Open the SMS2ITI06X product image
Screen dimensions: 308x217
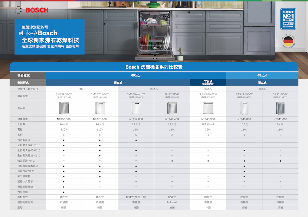pos(172,108)
